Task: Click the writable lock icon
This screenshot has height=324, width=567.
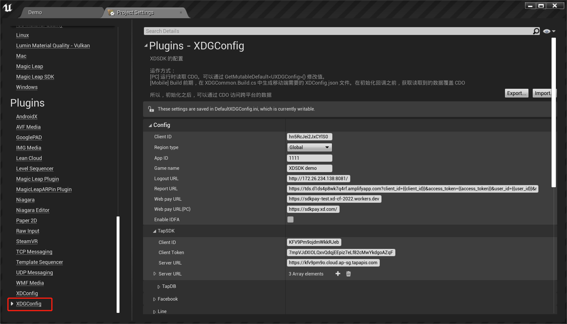Action: [151, 109]
